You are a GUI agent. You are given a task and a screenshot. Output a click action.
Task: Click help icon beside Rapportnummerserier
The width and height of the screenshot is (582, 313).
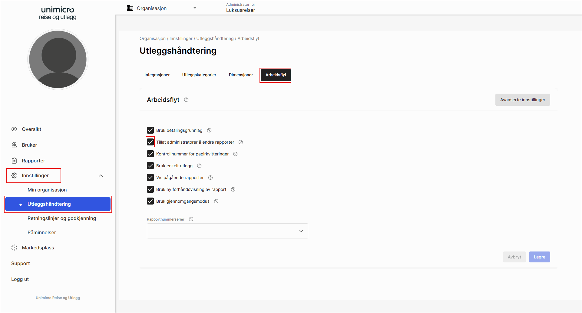tap(191, 219)
